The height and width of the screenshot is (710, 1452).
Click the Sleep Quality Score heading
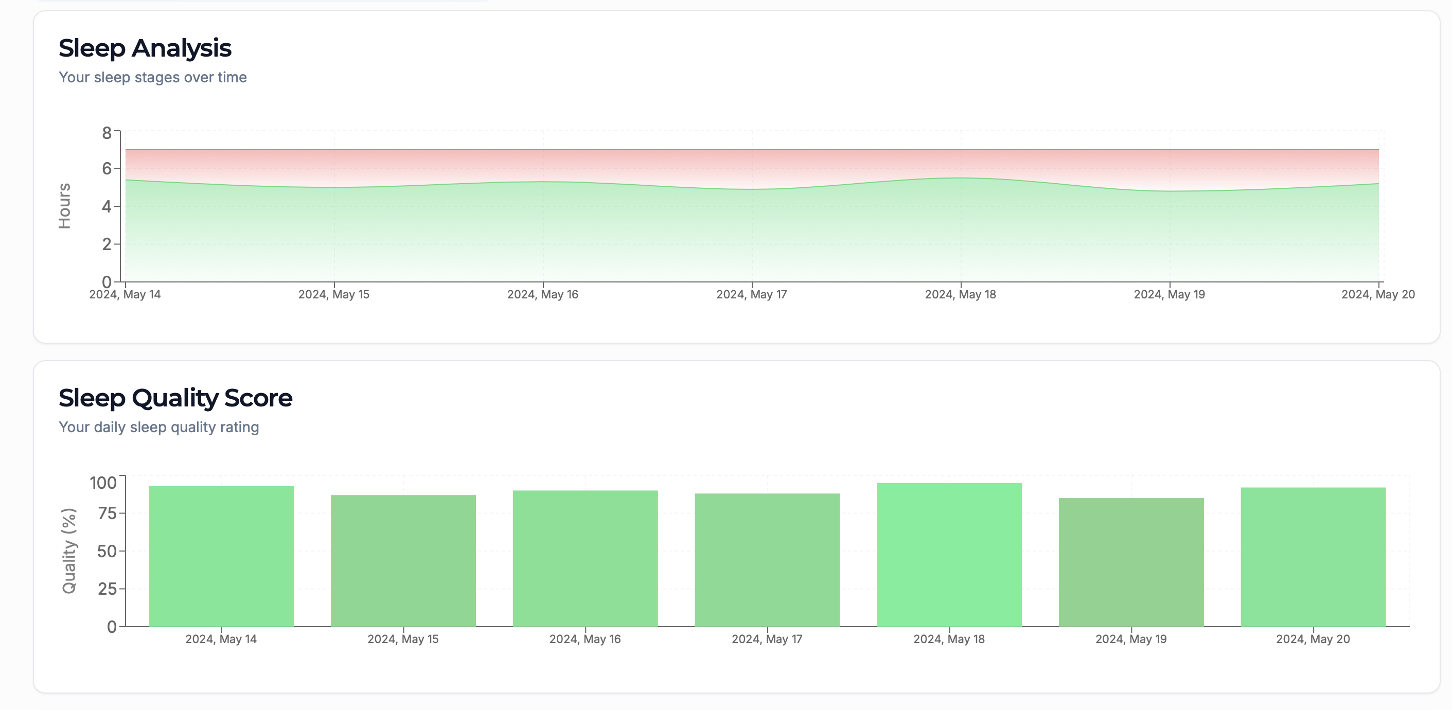click(x=175, y=398)
